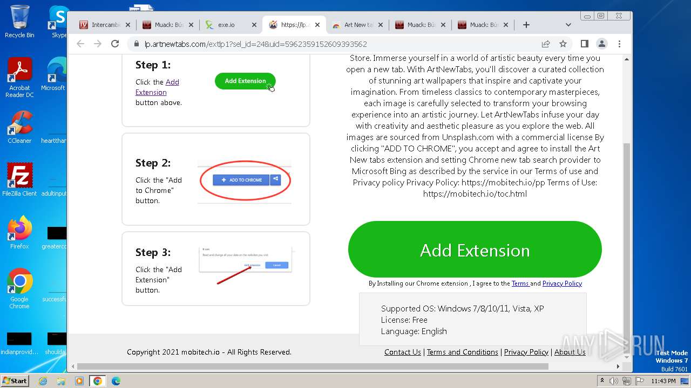Viewport: 691px width, 388px height.
Task: Switch to the Art New tab
Action: [358, 25]
